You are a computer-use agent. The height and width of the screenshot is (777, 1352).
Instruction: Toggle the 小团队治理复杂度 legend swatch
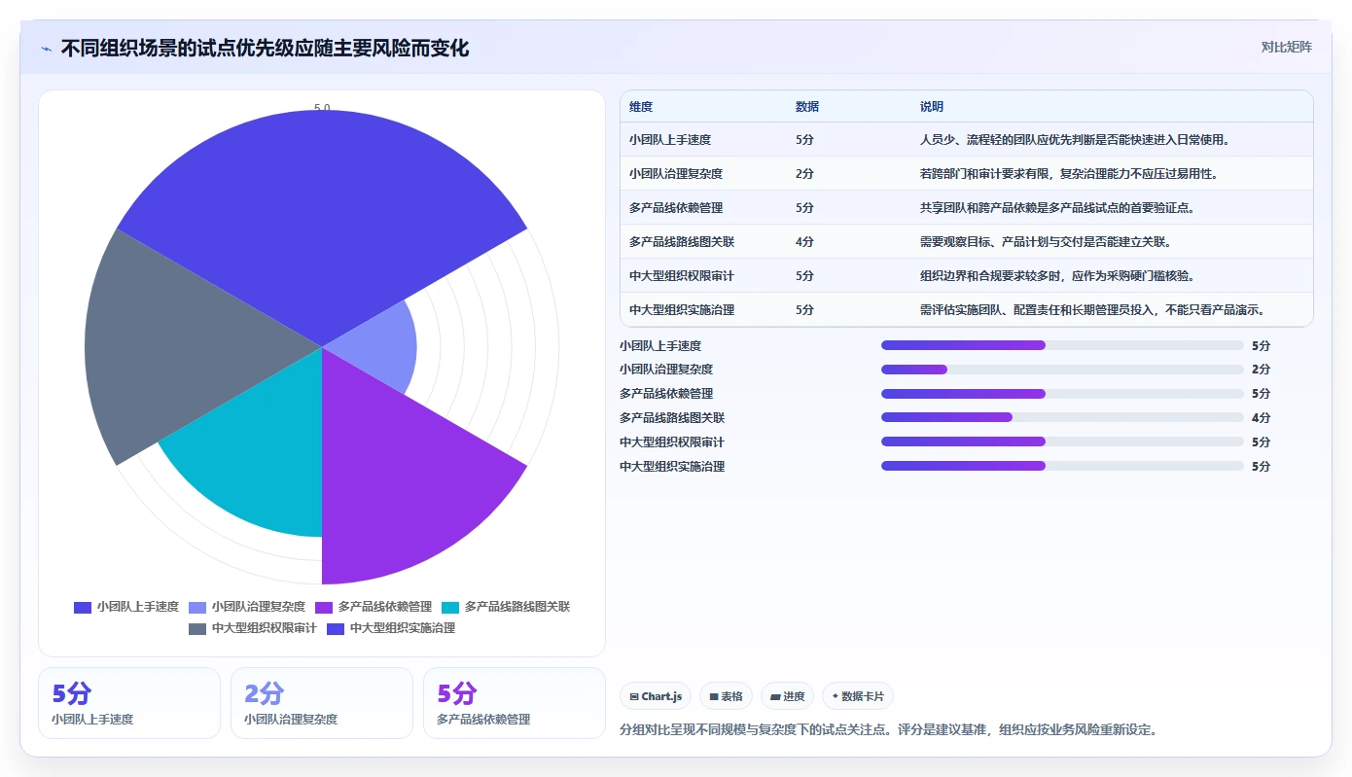tap(197, 607)
